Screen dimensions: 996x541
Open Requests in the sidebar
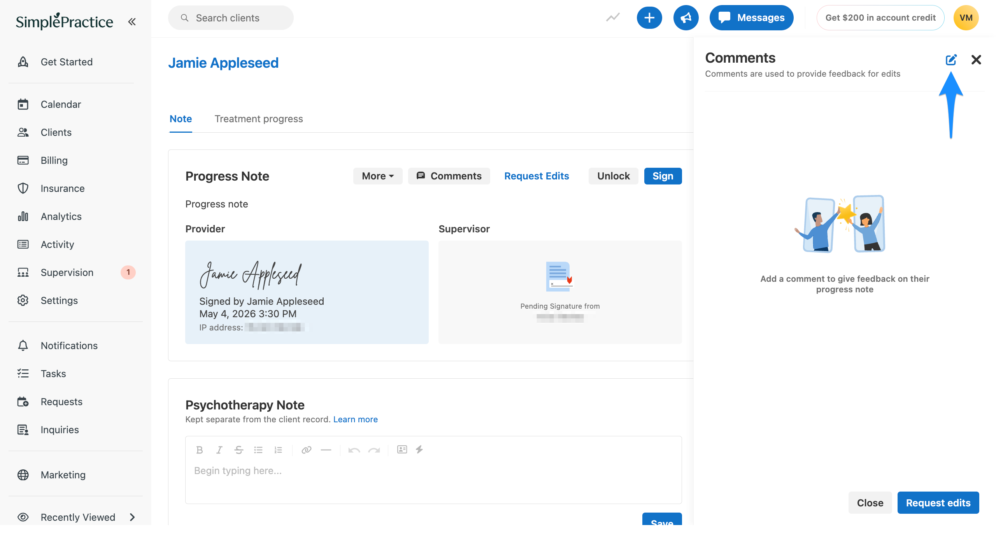[x=61, y=402]
